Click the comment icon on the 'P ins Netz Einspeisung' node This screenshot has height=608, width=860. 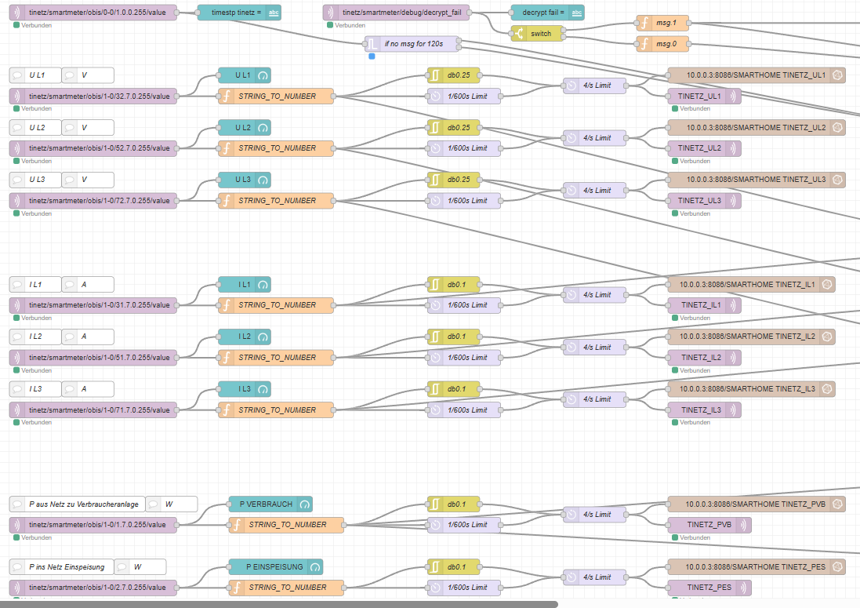point(17,566)
